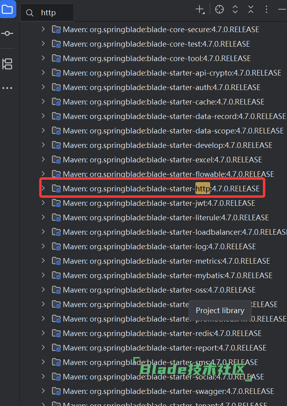Screen dimensions: 287x406
Task: Click the plus icon to add new file
Action: point(200,10)
